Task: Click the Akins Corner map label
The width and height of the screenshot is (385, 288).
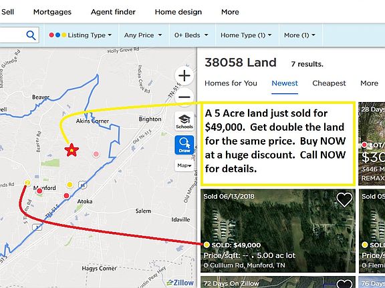Action: point(92,121)
